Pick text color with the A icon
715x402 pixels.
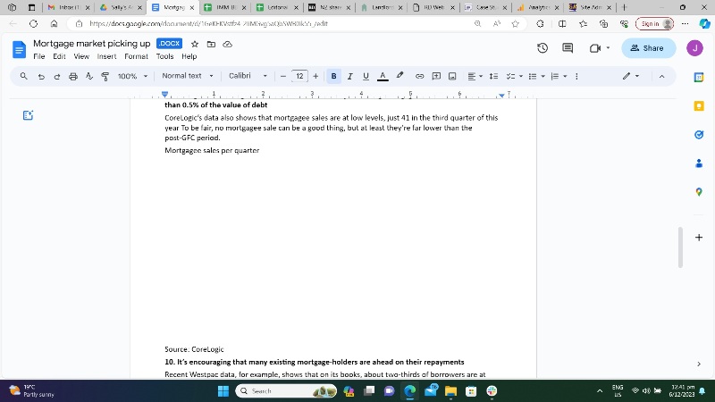(x=383, y=76)
